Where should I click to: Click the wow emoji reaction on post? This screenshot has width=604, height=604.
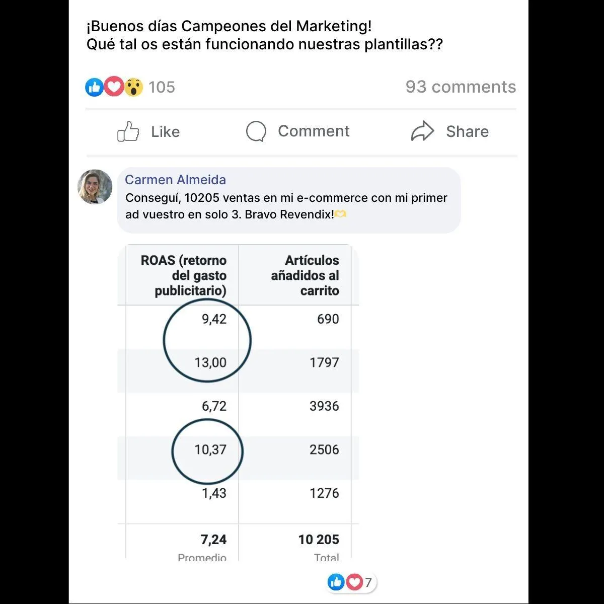133,87
